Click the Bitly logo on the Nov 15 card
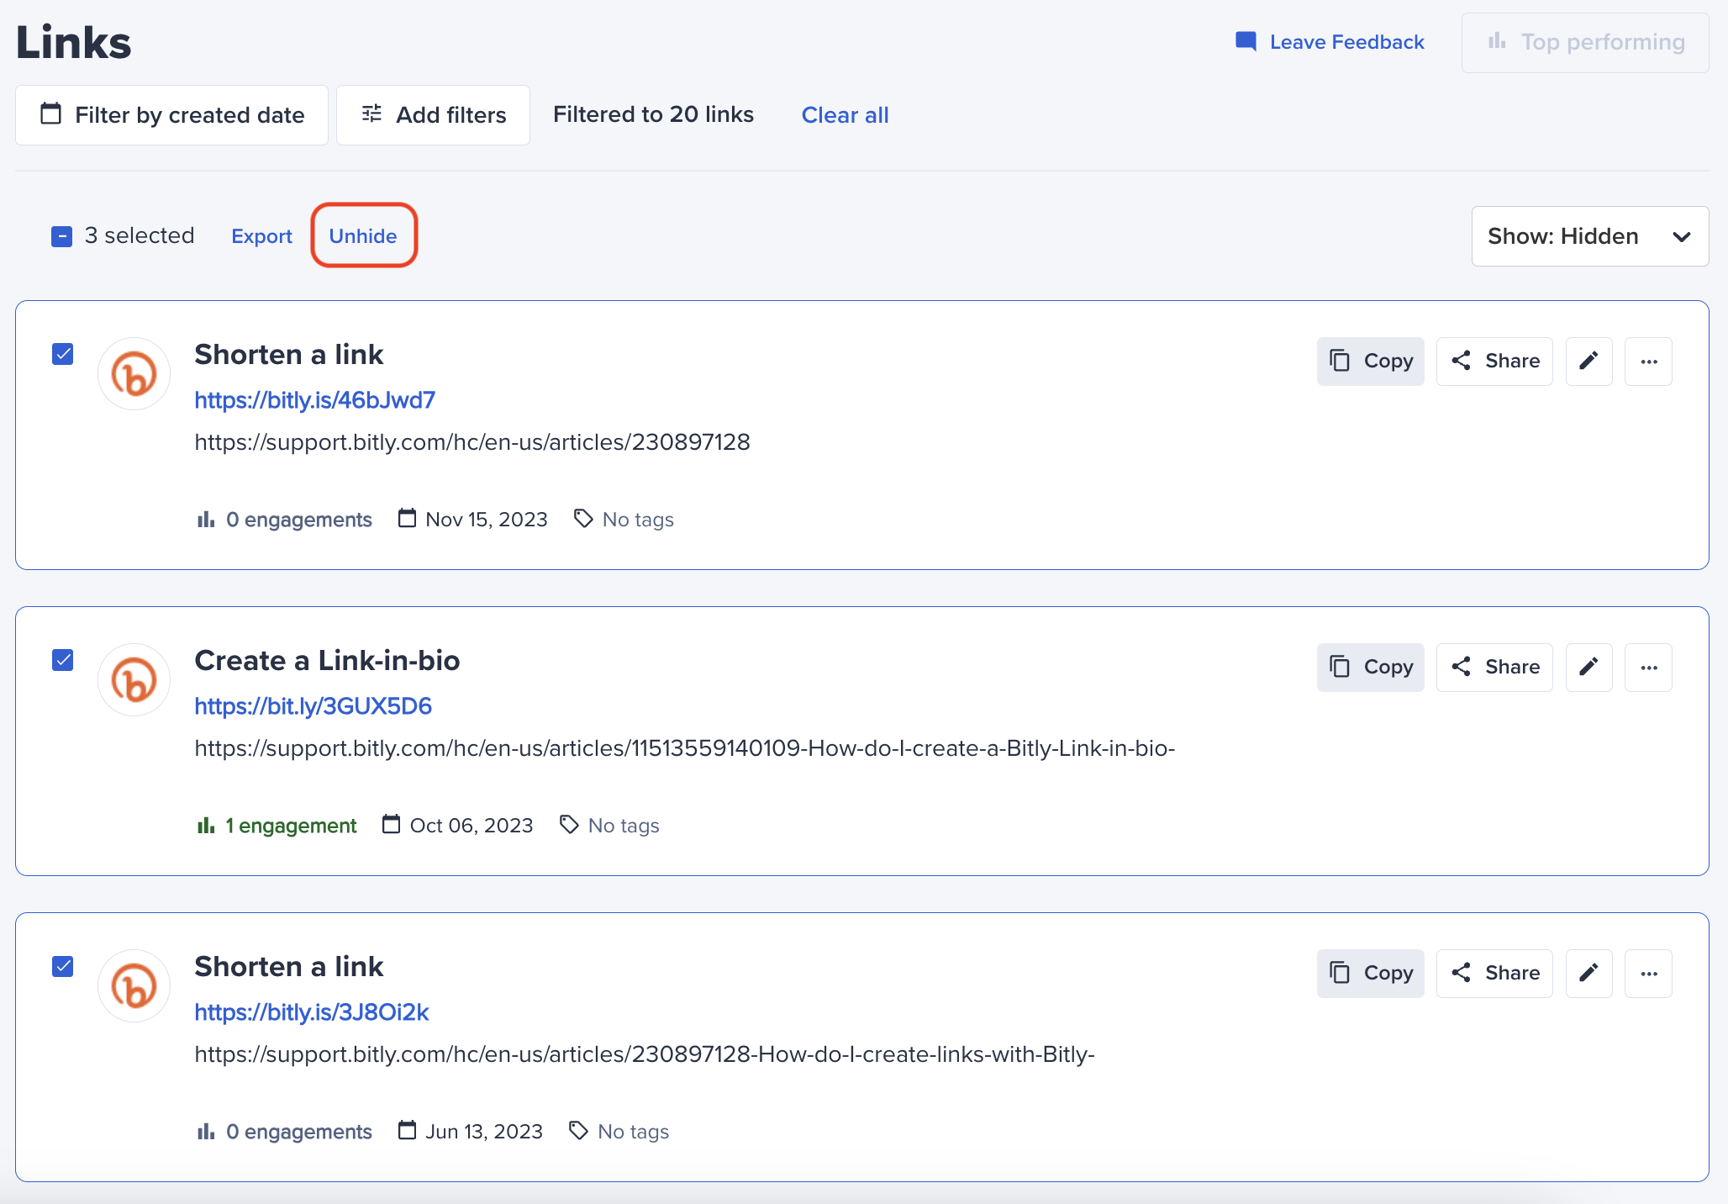Image resolution: width=1728 pixels, height=1204 pixels. point(134,374)
